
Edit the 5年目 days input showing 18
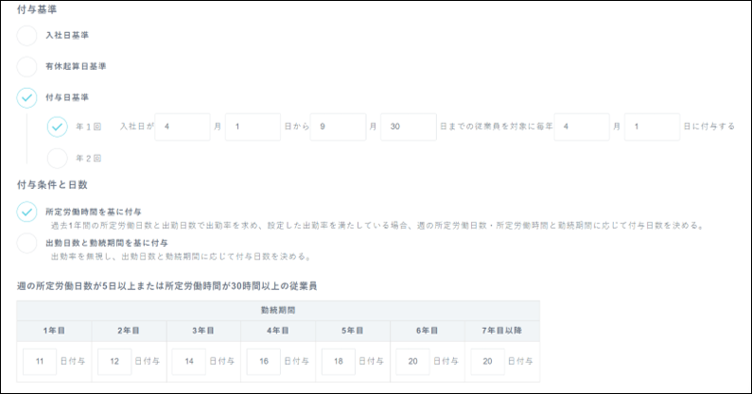click(x=339, y=361)
